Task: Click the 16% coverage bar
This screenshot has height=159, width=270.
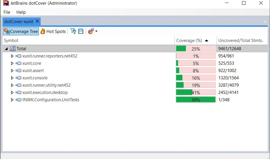Action: pos(196,78)
